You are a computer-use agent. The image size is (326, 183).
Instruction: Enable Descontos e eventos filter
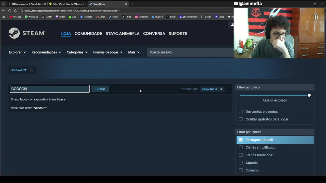click(x=241, y=112)
